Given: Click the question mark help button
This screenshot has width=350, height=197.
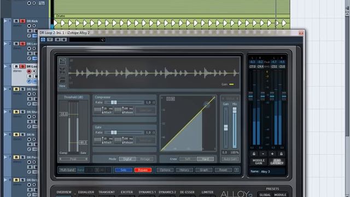Looking at the screenshot, I should point(236,170).
